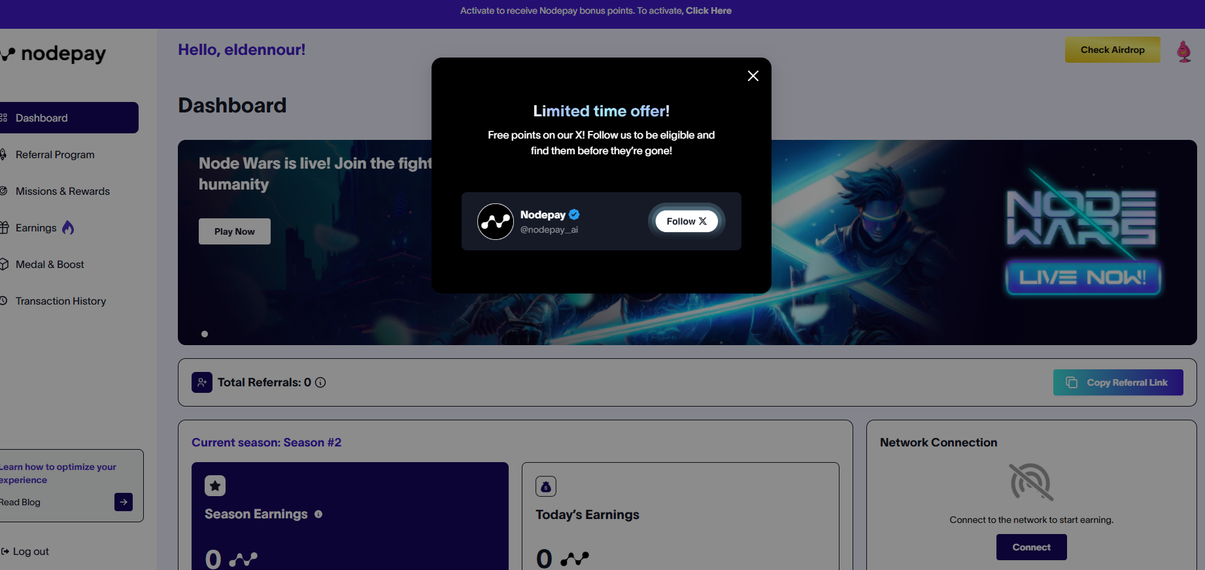Click Total Referrals info icon
This screenshot has width=1205, height=570.
pos(320,383)
